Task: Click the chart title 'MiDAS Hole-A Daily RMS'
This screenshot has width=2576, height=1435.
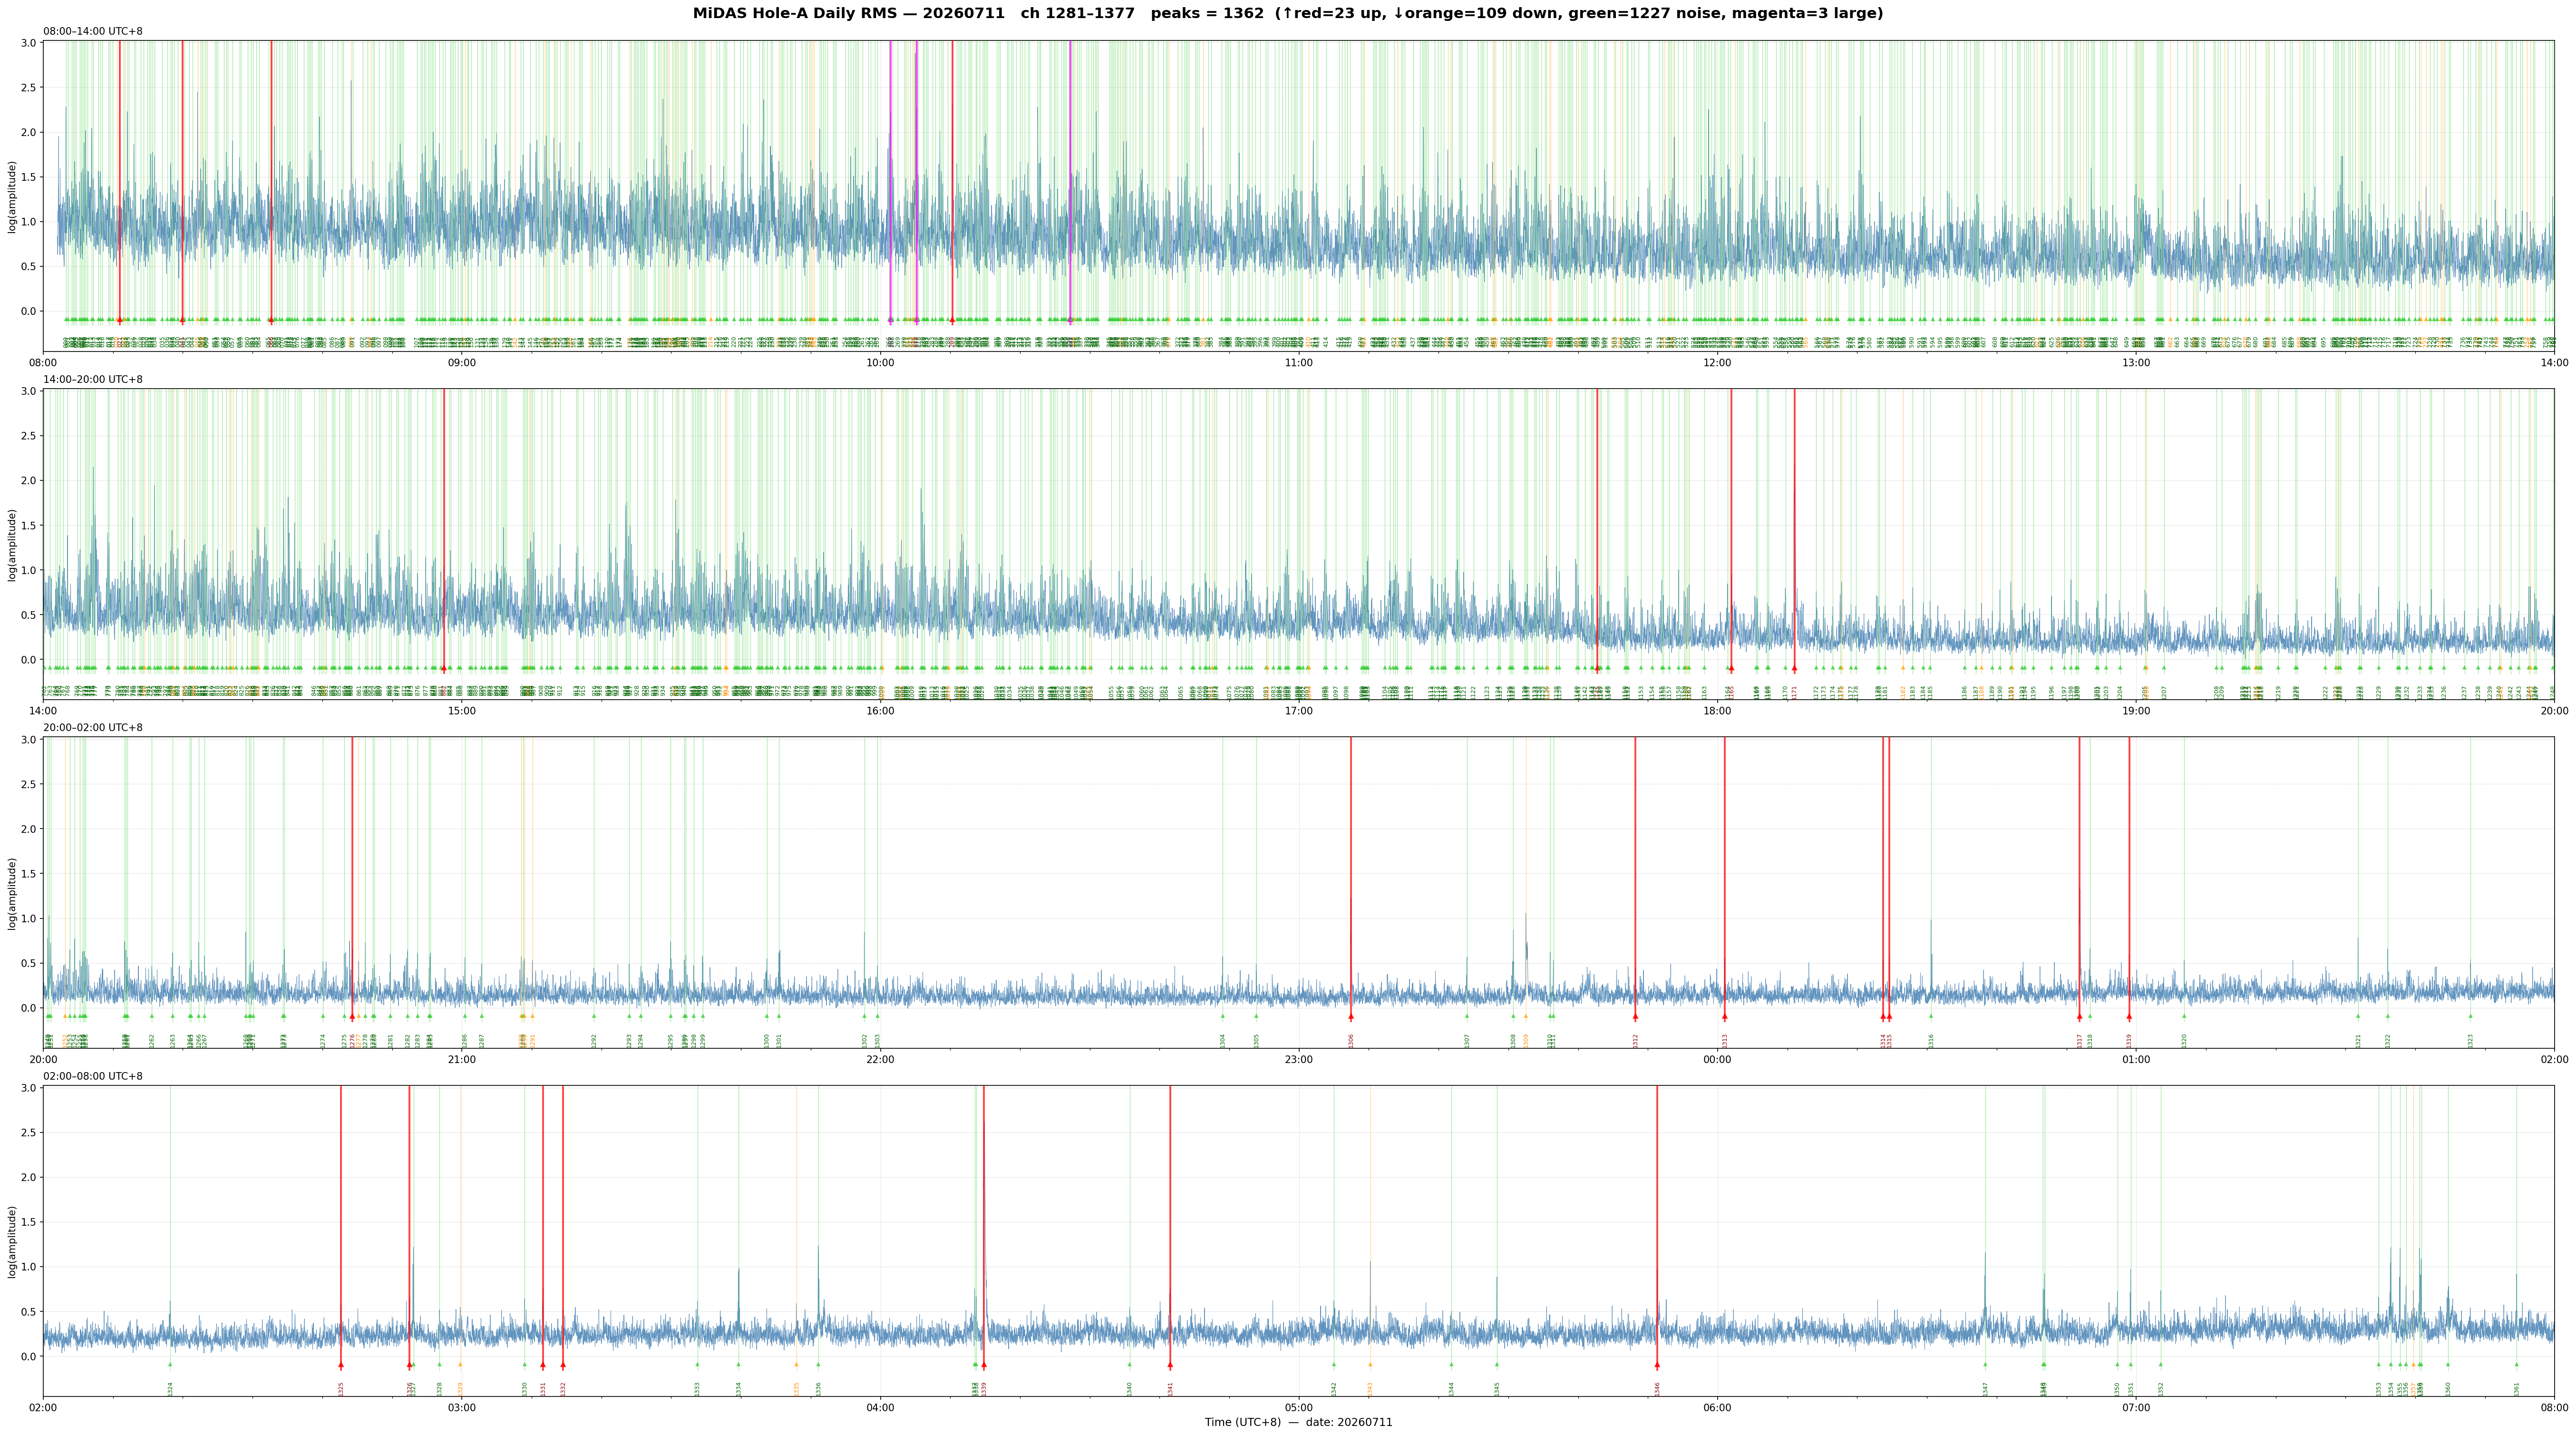Action: (x=788, y=13)
